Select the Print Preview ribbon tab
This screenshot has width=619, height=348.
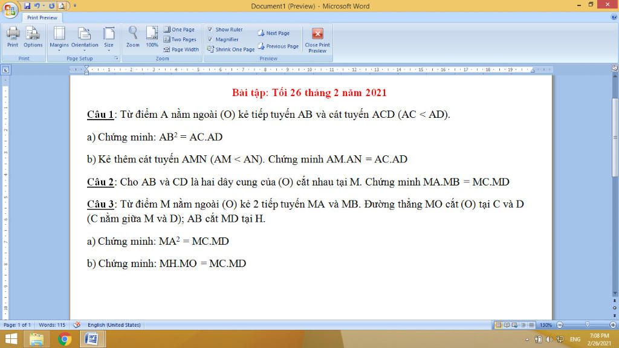42,18
